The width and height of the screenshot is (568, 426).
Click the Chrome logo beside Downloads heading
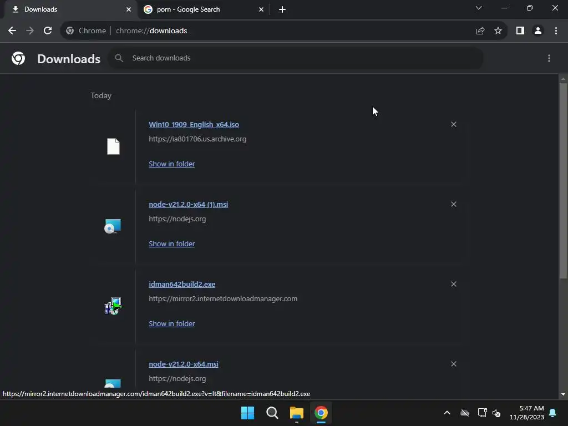[x=18, y=58]
